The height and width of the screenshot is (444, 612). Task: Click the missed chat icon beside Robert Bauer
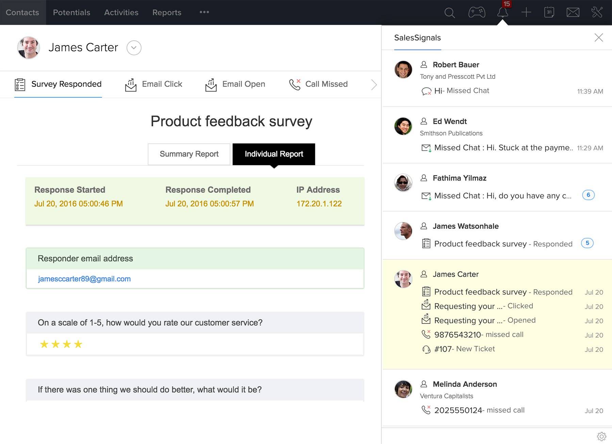pos(426,91)
